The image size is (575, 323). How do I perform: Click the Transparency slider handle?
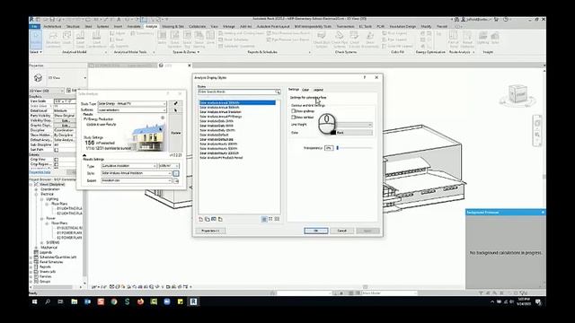tap(338, 148)
